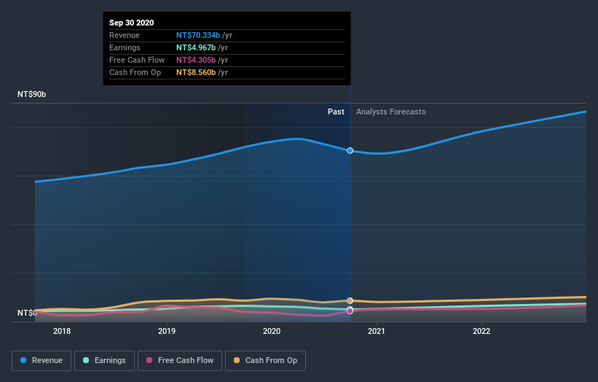
Task: Click the Free Cash Flow label in tooltip
Action: pos(137,60)
